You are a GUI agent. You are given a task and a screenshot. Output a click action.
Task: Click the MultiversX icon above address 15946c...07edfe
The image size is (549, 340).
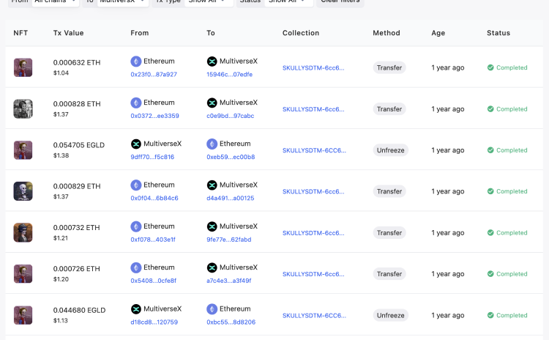212,62
